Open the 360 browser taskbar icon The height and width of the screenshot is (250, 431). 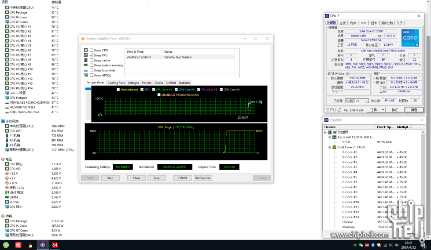click(6, 245)
